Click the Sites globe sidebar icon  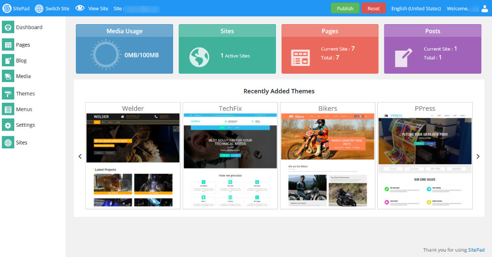[x=8, y=143]
